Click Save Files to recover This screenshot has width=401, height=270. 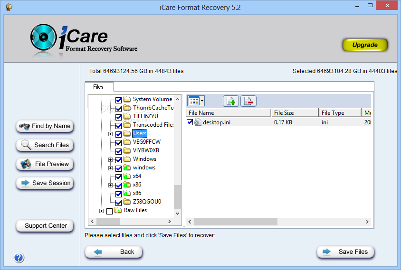tap(345, 252)
